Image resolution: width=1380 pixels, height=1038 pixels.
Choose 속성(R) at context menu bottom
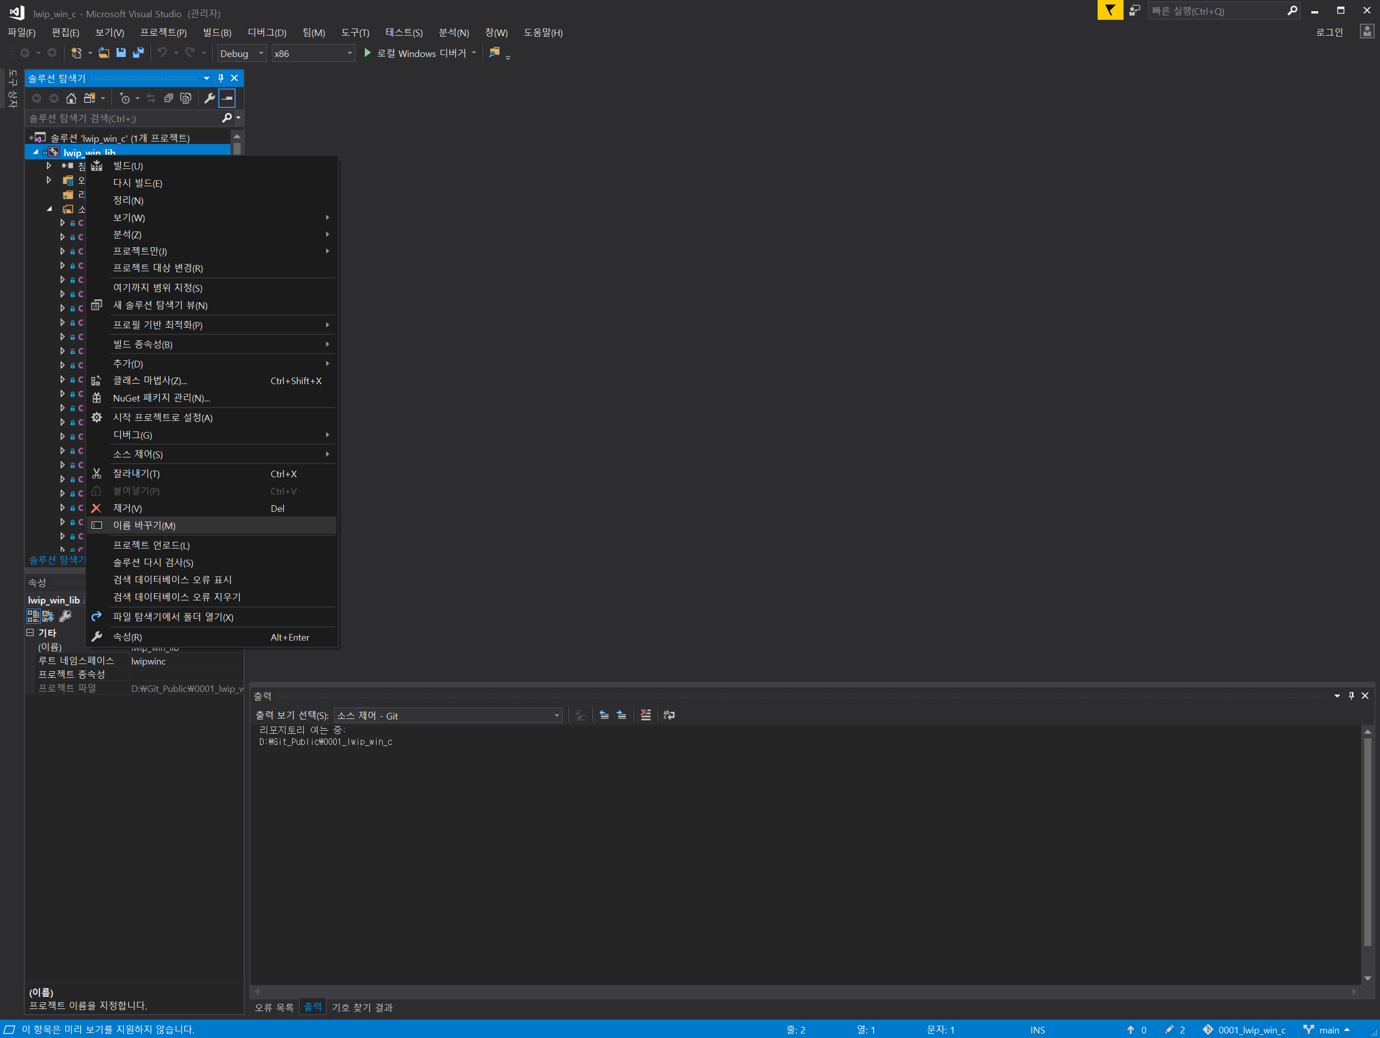tap(212, 637)
